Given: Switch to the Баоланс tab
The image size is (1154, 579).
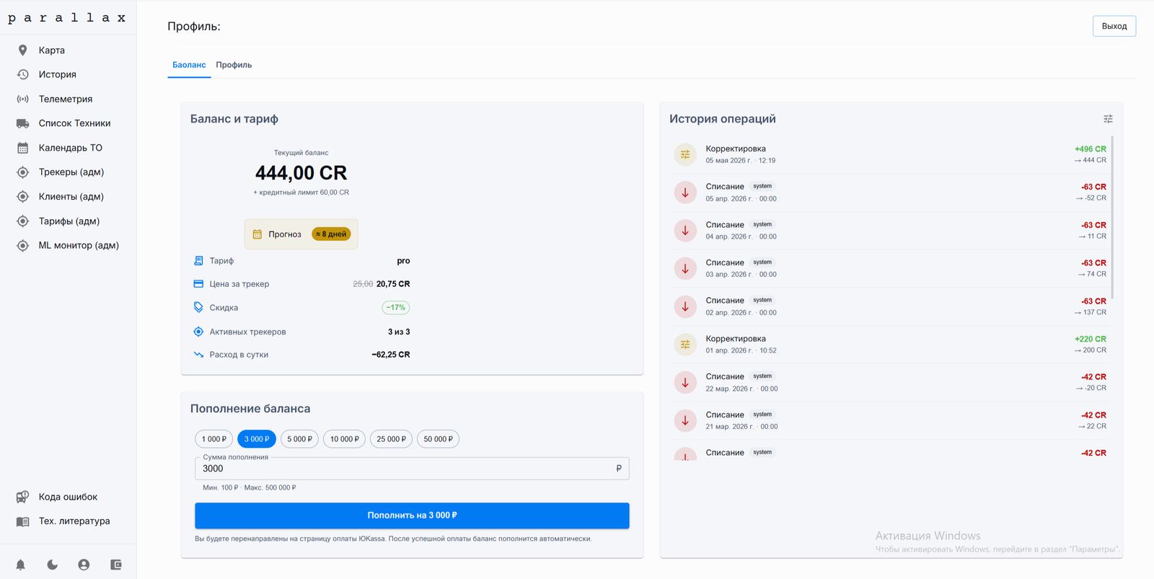Looking at the screenshot, I should 189,65.
